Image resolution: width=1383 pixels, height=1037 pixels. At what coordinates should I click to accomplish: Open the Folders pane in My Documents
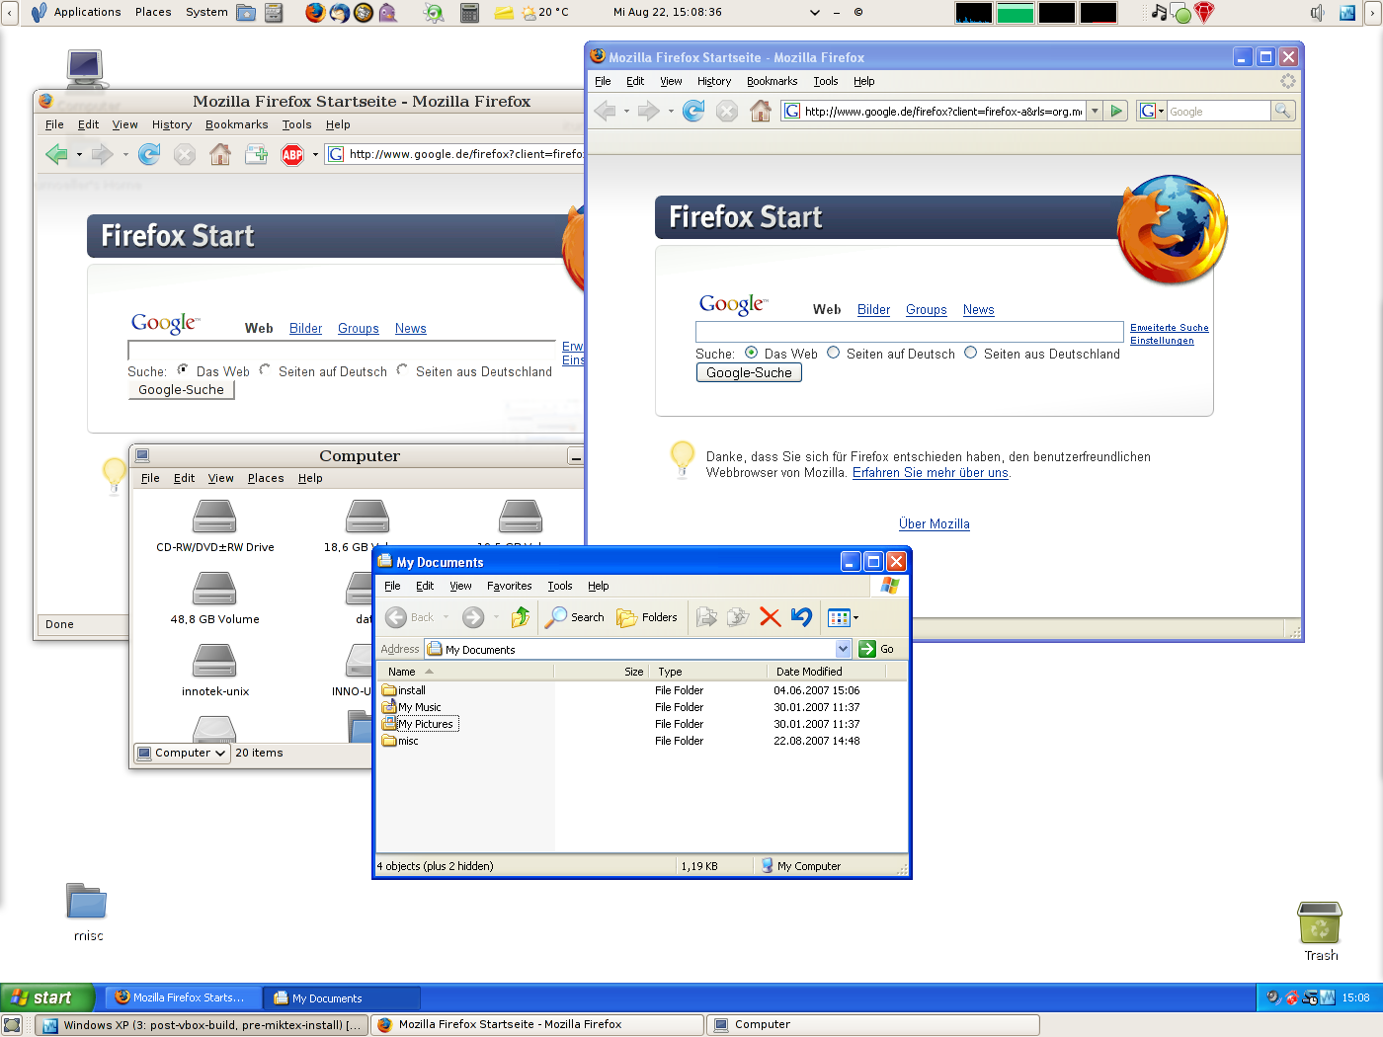point(648,617)
